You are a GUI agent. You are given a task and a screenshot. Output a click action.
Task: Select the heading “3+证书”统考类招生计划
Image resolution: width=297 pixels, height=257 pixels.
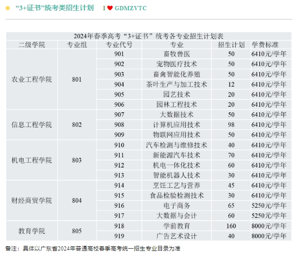tap(55, 8)
